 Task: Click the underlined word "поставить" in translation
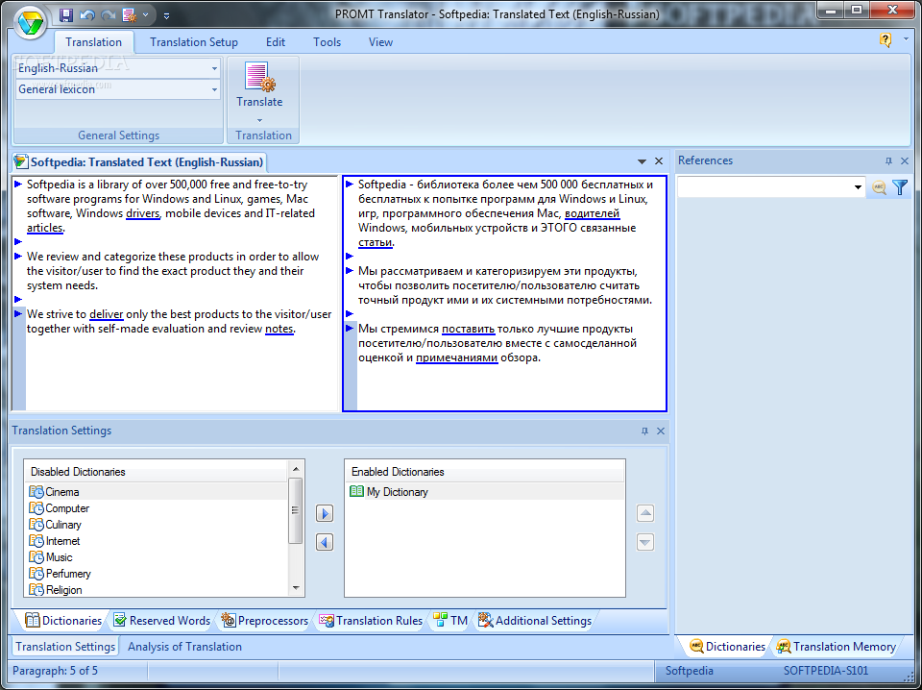point(469,329)
